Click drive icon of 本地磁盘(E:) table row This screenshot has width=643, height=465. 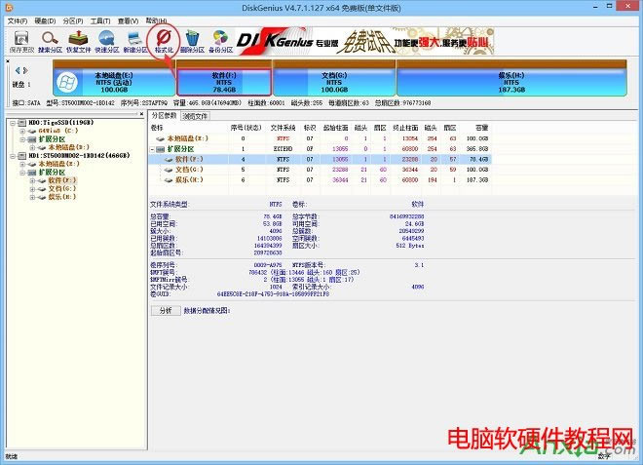[161, 138]
